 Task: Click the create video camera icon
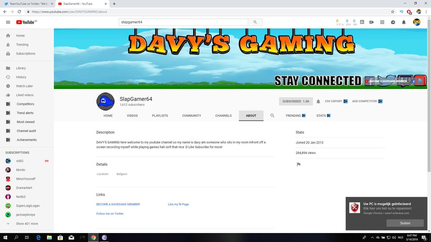pyautogui.click(x=371, y=22)
